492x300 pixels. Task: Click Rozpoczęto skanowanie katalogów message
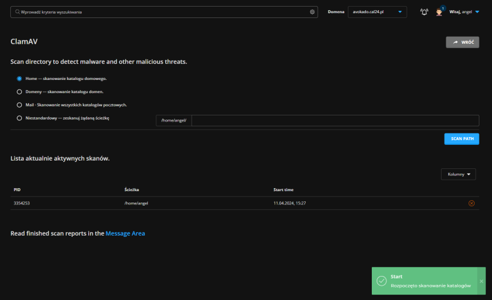[x=431, y=286]
